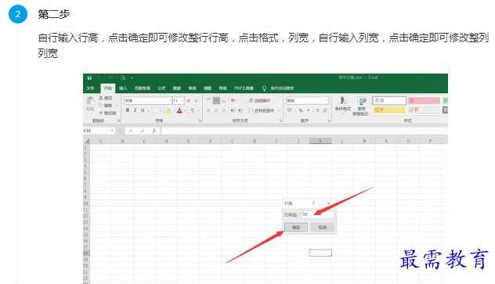
Task: Open Conditional Formatting (条件格式)
Action: (343, 106)
